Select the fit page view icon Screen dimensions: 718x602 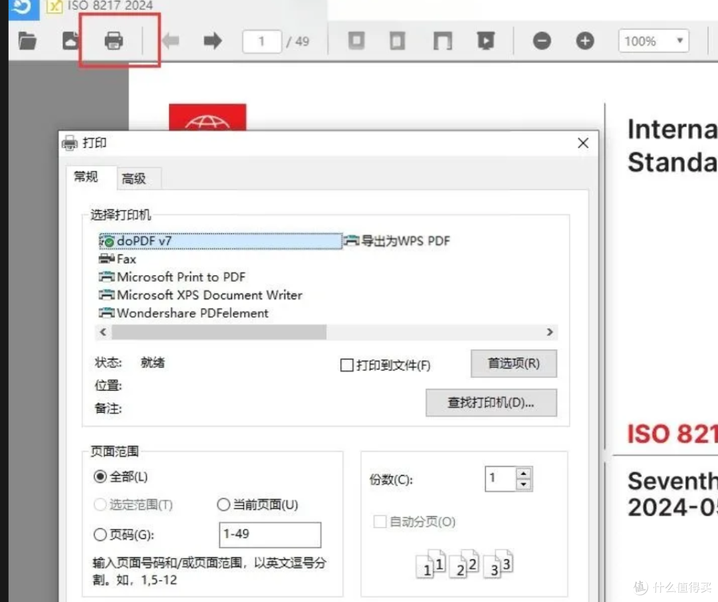397,41
